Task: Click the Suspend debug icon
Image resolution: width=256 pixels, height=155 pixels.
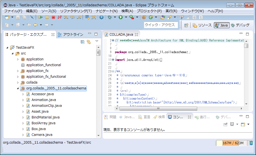Action: (47, 17)
